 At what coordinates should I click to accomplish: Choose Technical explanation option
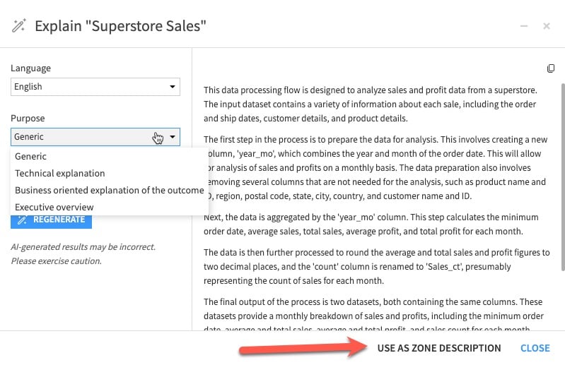click(59, 174)
